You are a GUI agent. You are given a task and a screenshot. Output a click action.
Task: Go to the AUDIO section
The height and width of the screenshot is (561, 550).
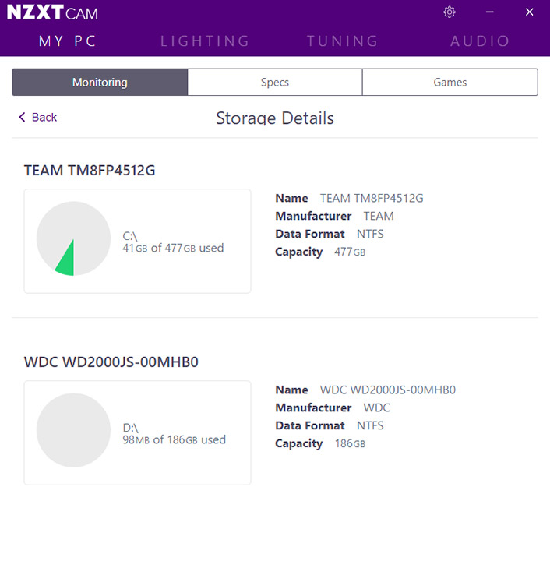pyautogui.click(x=480, y=41)
